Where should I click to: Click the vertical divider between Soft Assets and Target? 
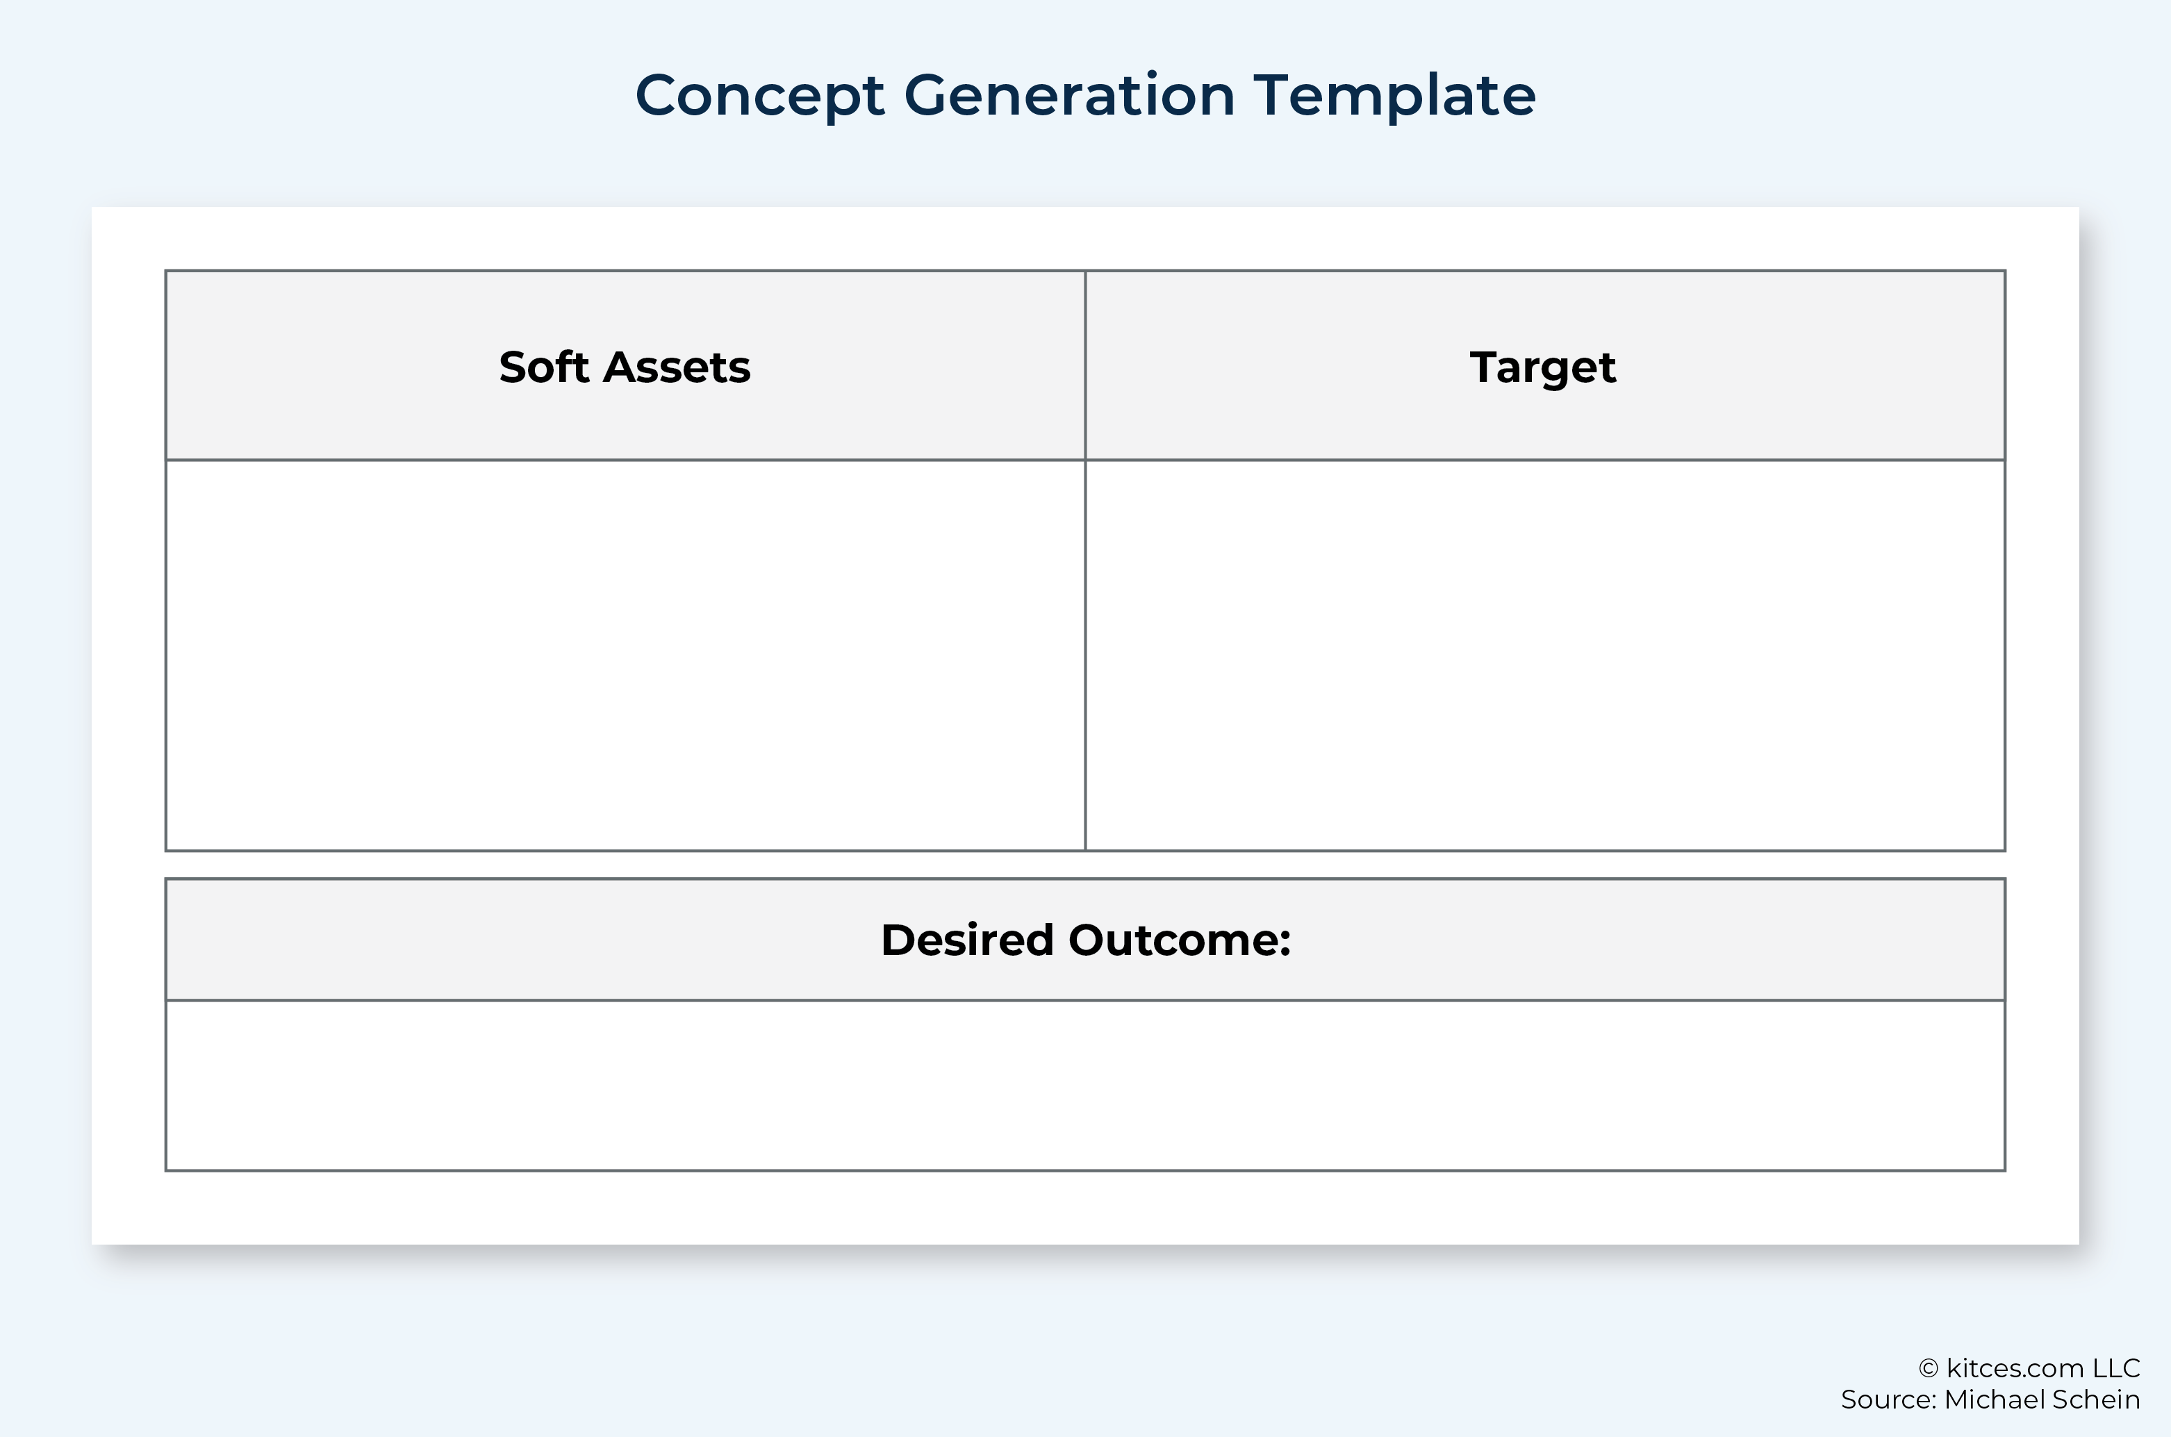pyautogui.click(x=1085, y=561)
